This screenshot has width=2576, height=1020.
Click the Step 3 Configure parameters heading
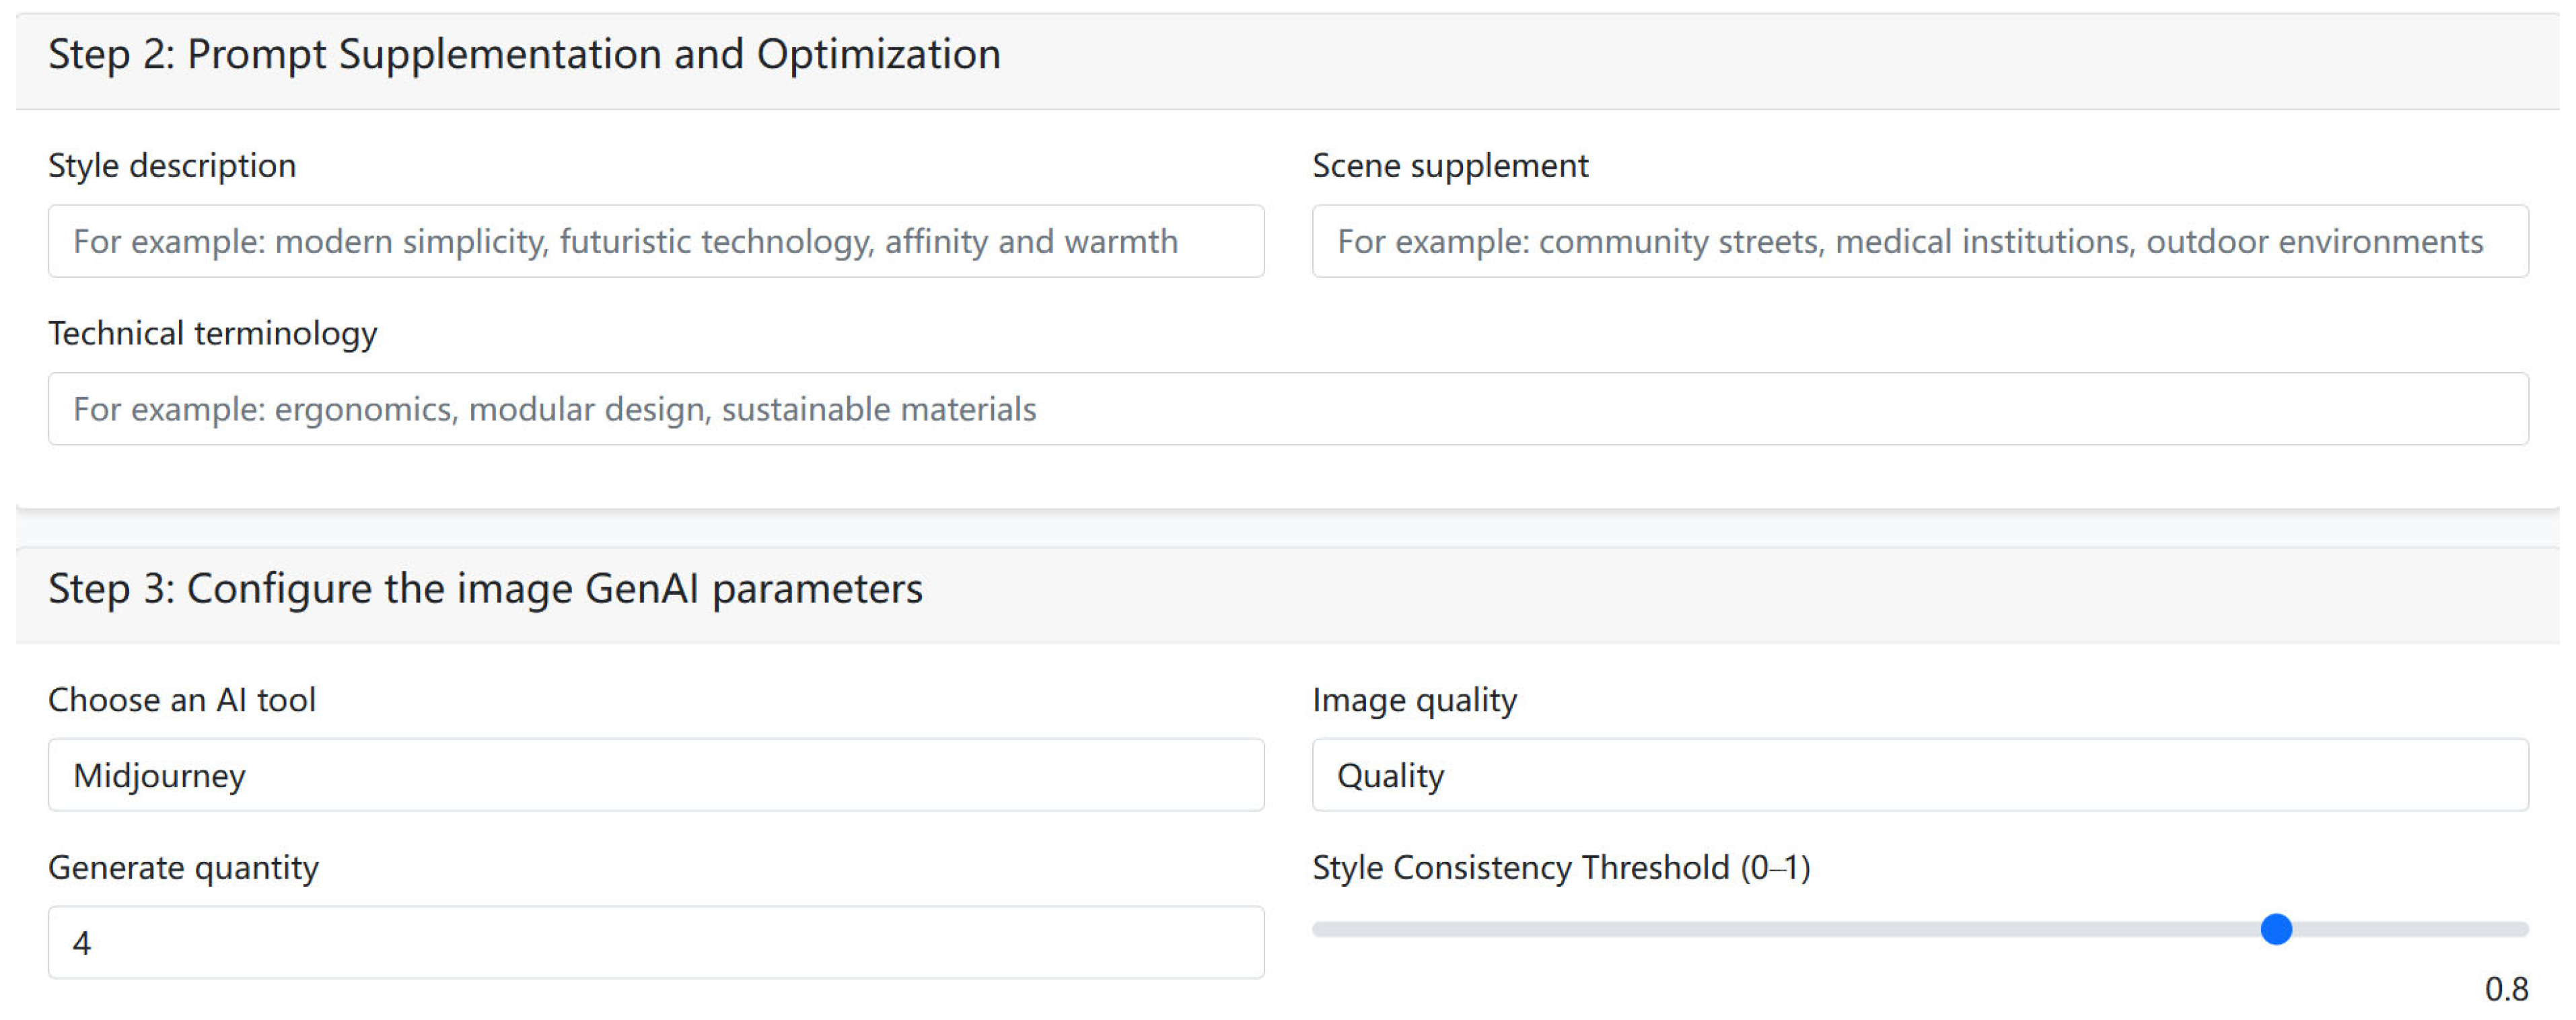click(x=485, y=588)
